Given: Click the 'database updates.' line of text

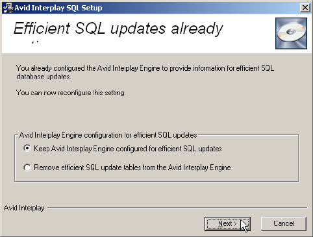Looking at the screenshot, I should [x=44, y=77].
